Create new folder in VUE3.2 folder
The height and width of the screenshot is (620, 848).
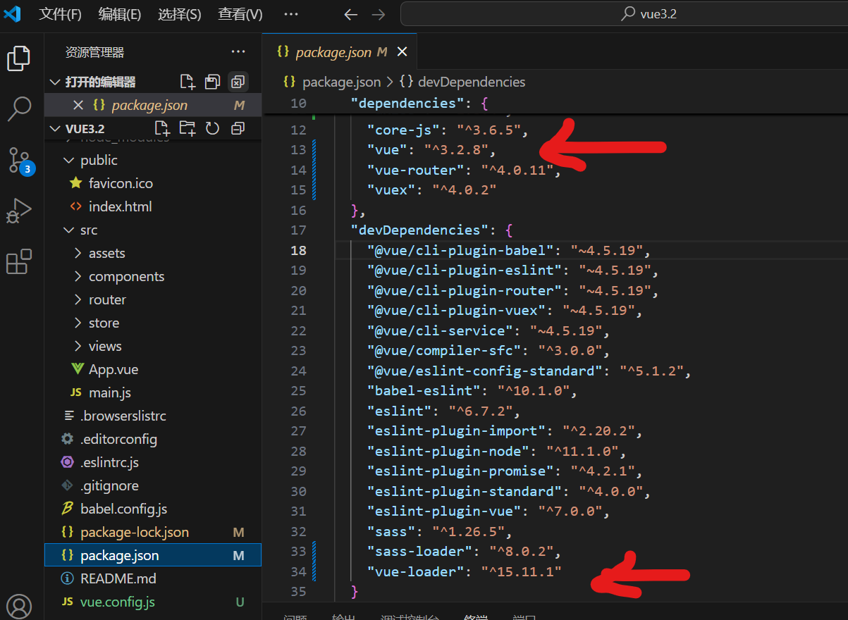pyautogui.click(x=188, y=128)
